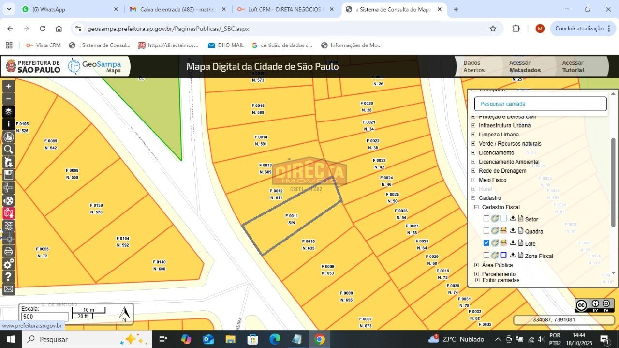Open the layers panel icon in toolbar
Screen dimensions: 619x348
9,111
